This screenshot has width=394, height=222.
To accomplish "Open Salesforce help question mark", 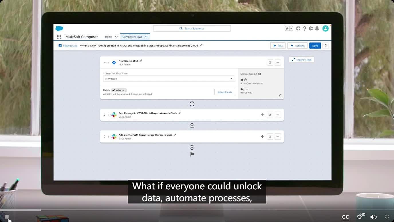I will (x=304, y=29).
